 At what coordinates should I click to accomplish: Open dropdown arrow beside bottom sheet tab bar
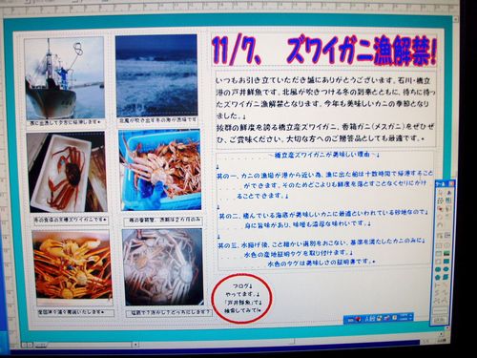click(135, 345)
